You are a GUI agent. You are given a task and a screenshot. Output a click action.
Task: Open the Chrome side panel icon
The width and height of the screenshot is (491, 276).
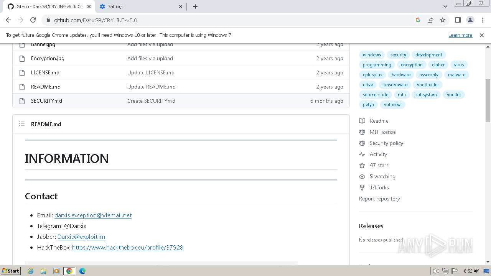[x=458, y=20]
